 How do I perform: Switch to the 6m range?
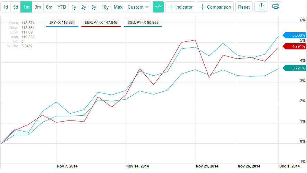click(49, 7)
